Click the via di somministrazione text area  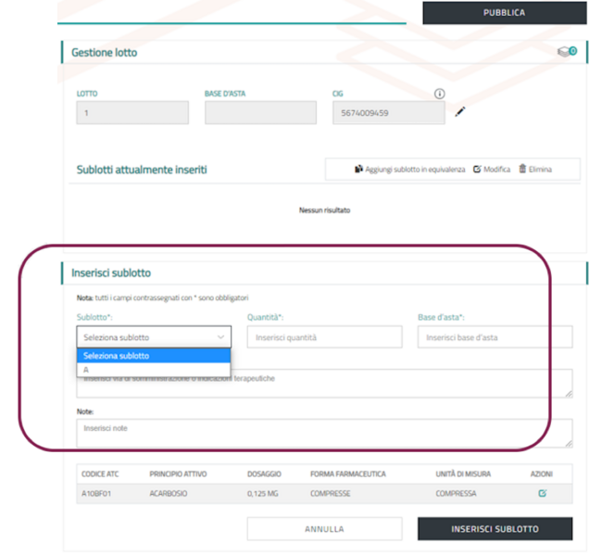pyautogui.click(x=324, y=383)
